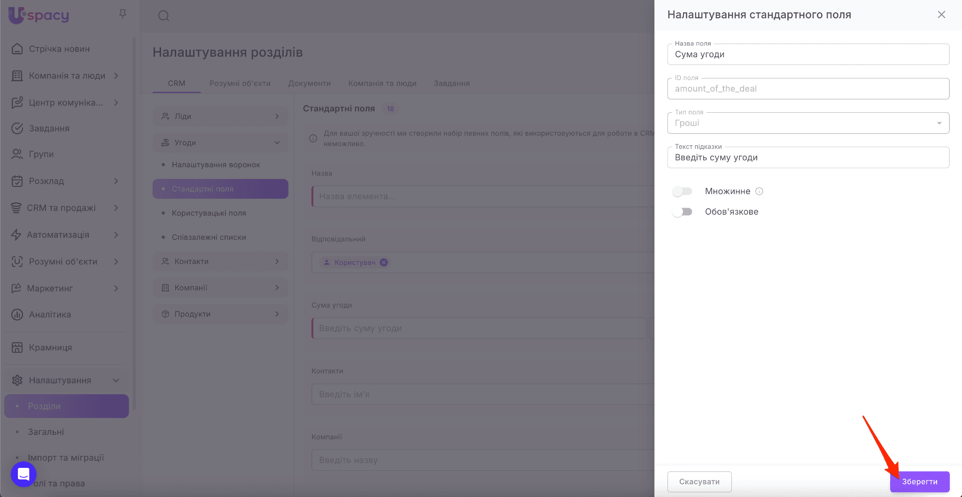Switch to Розумні об'єкти tab
This screenshot has height=497, width=962.
(x=240, y=83)
